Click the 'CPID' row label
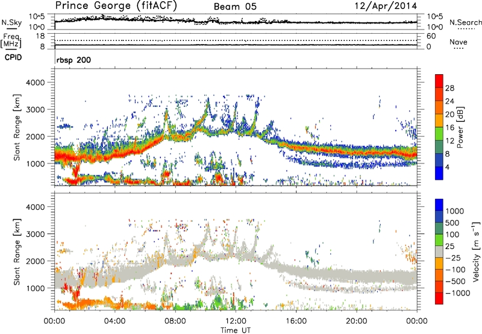 coord(13,57)
